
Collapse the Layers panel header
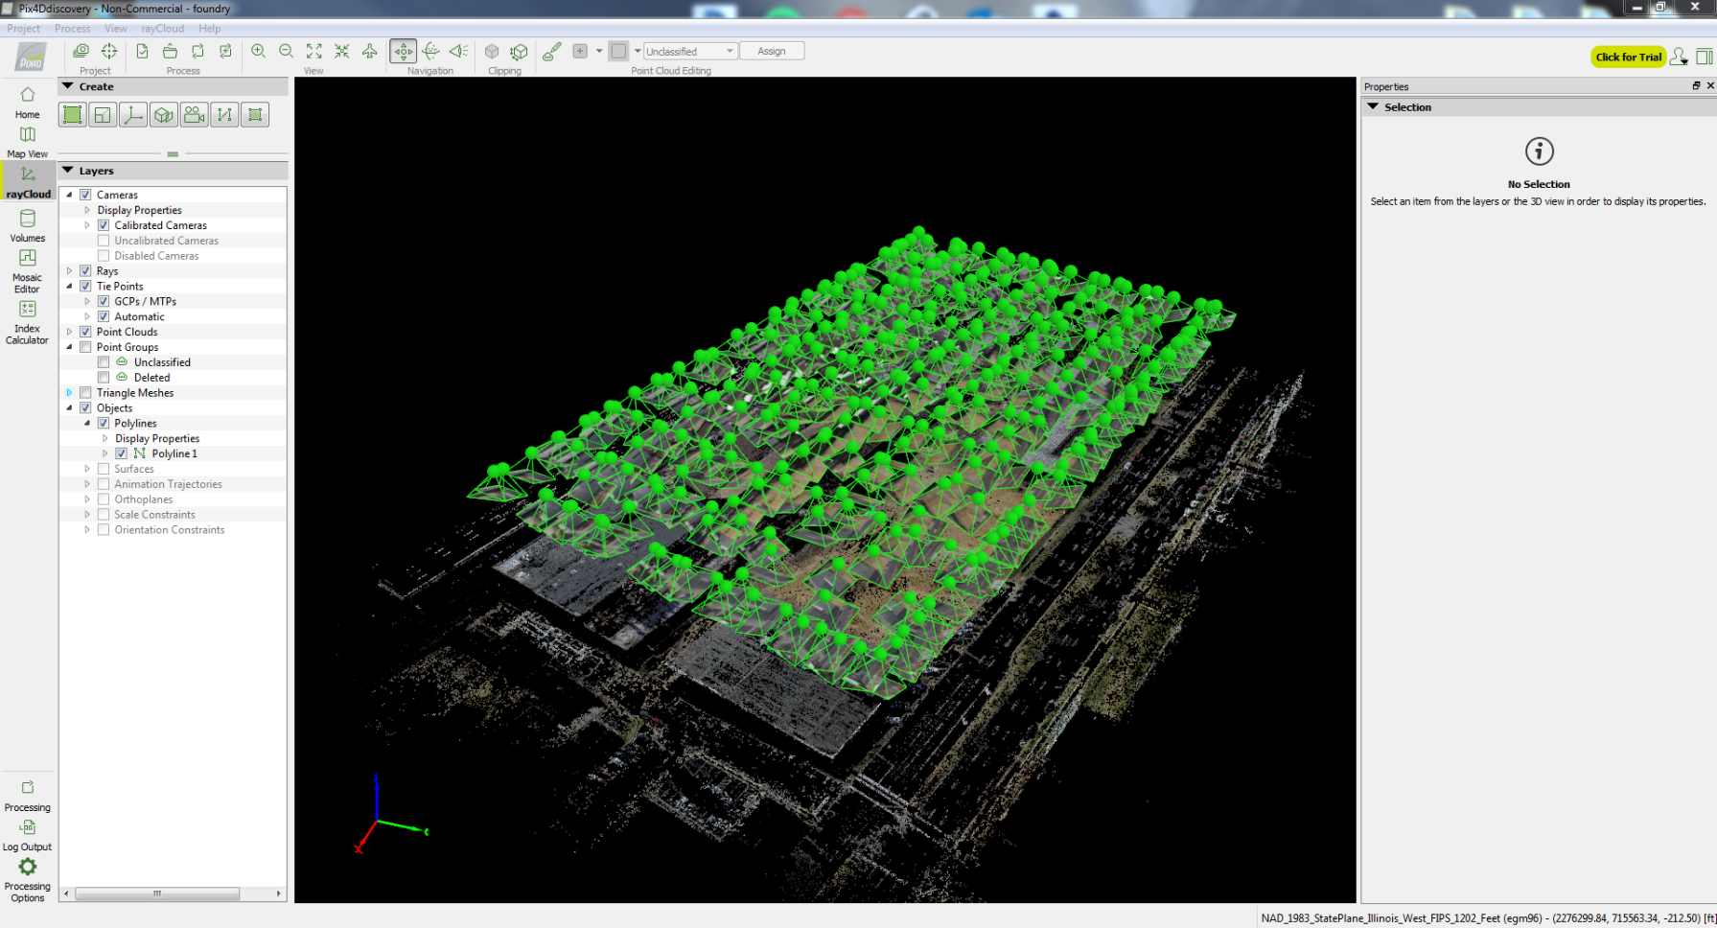(68, 171)
